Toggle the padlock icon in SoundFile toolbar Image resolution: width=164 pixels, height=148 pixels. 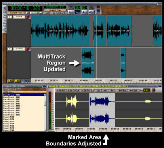tap(93, 90)
